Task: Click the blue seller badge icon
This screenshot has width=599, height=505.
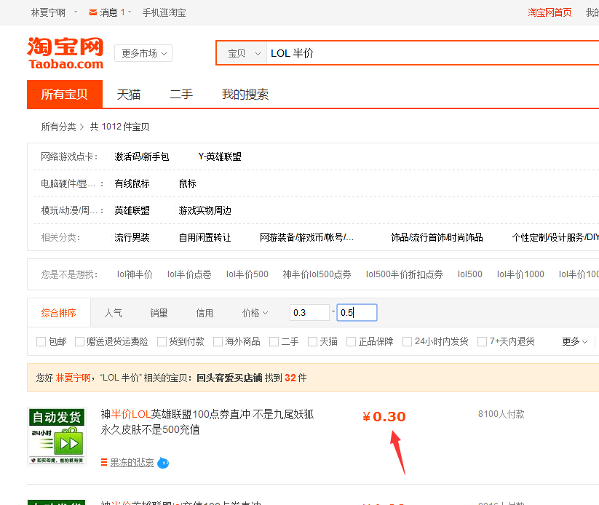Action: [x=163, y=463]
